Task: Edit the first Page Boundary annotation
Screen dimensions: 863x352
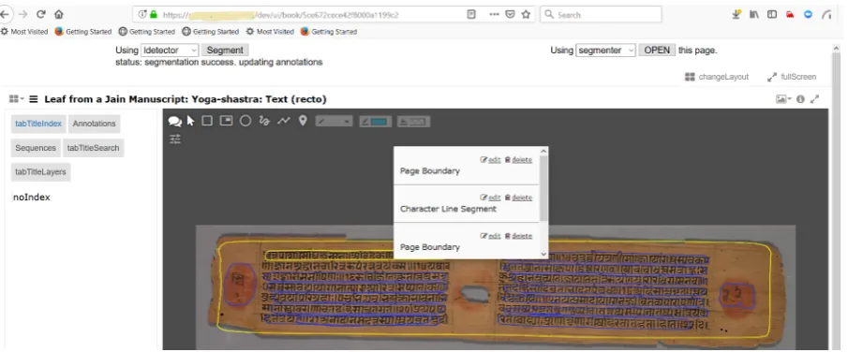Action: (x=490, y=159)
